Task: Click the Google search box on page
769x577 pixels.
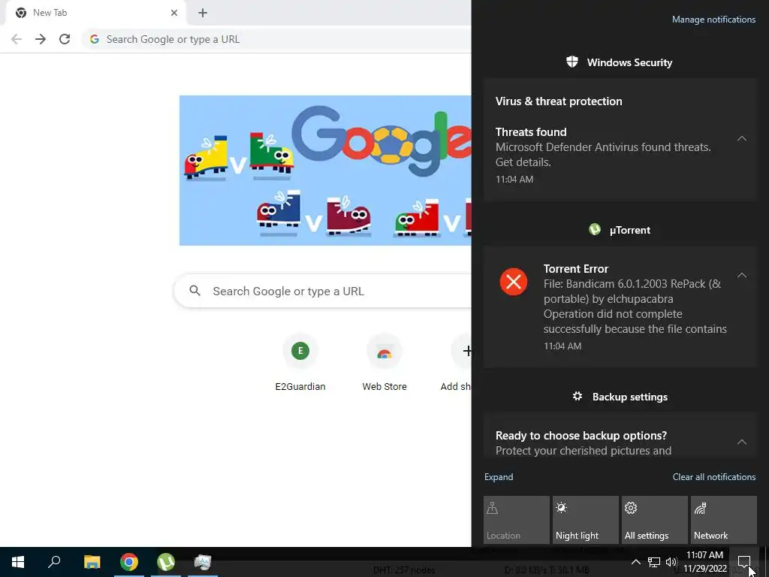Action: pos(324,291)
